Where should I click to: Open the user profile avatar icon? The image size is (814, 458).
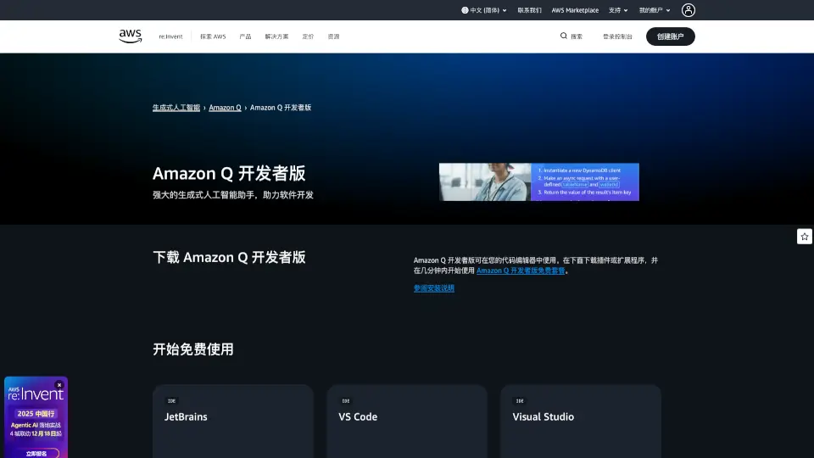[688, 10]
